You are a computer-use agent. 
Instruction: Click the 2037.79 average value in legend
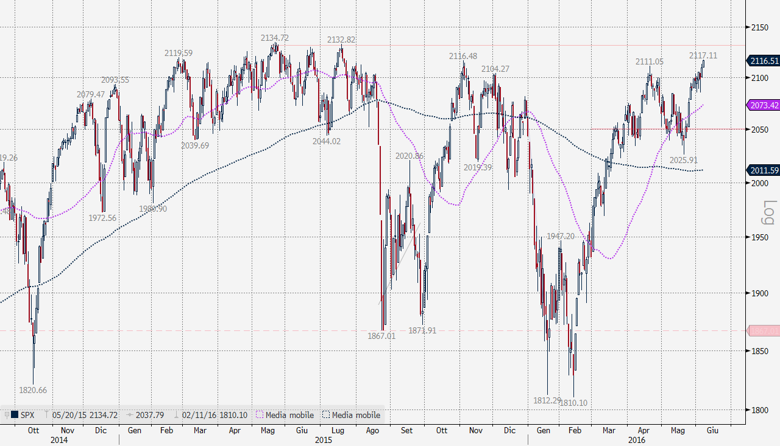coord(149,415)
